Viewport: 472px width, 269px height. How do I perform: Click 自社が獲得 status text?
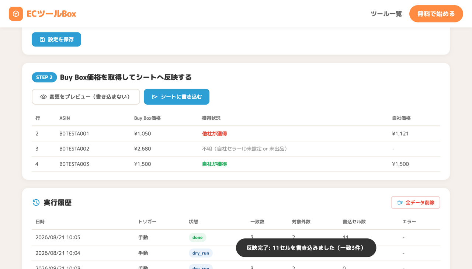coord(214,164)
